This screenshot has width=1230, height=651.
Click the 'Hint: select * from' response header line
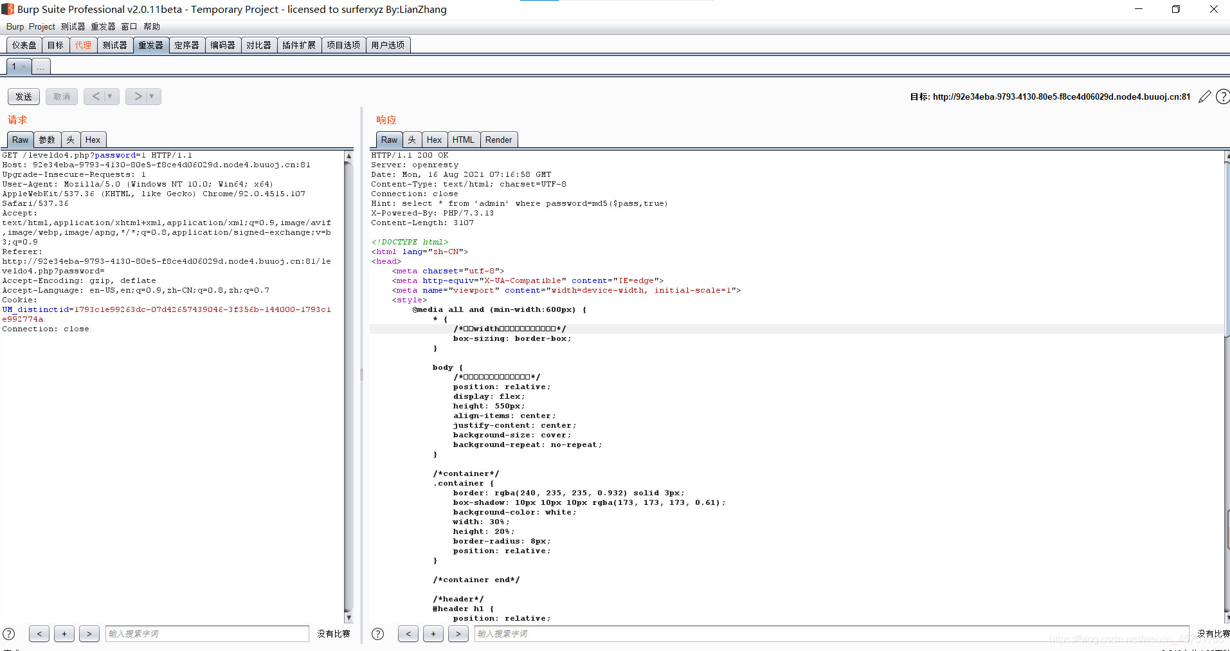click(x=520, y=203)
